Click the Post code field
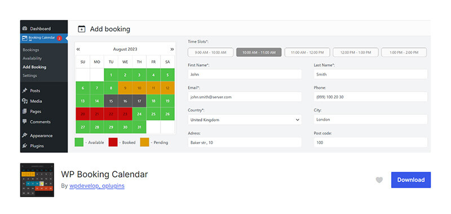This screenshot has width=451, height=214. [x=370, y=142]
